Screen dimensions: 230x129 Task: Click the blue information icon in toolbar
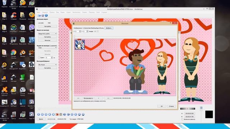tap(46, 15)
